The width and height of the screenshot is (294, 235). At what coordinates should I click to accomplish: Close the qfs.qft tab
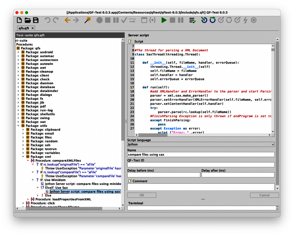33,28
